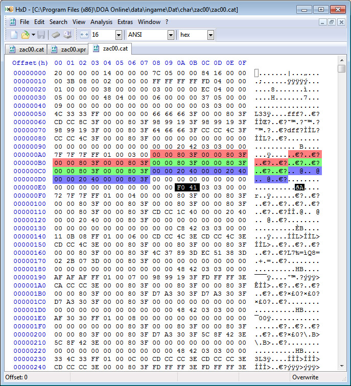This screenshot has height=386, width=351.
Task: Open the Search menu
Action: (x=58, y=22)
